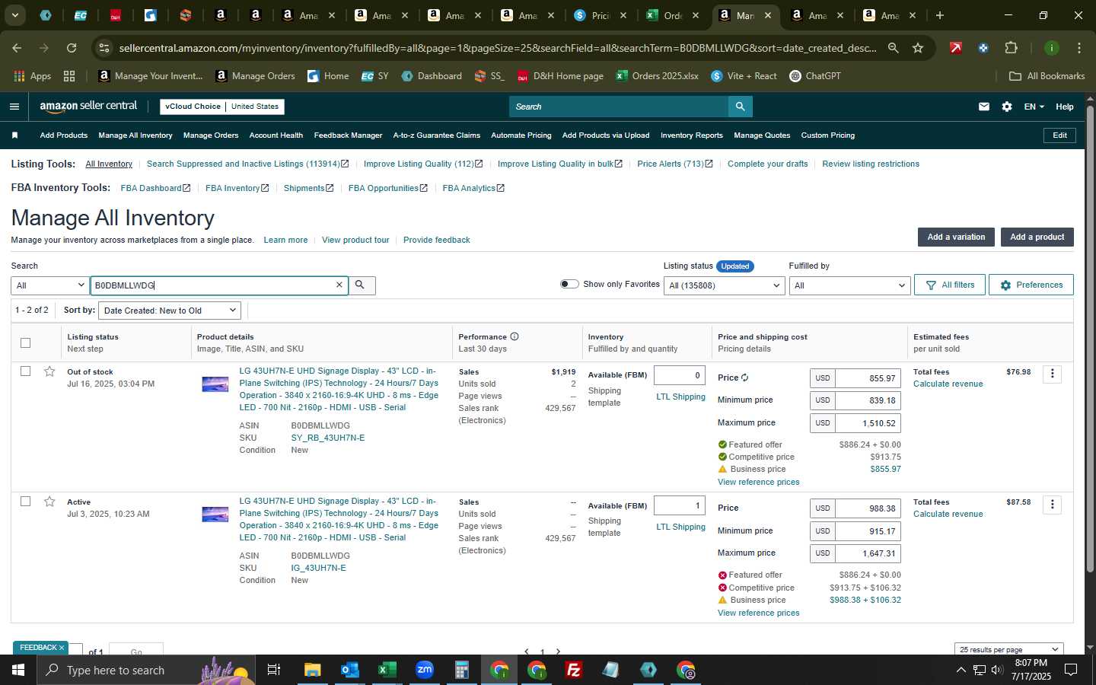Viewport: 1096px width, 685px height.
Task: Open actions menu for Active listing
Action: click(1052, 504)
